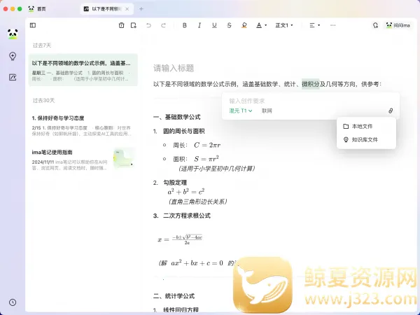Click the heading 二、统计学公式
420x315 pixels.
coord(174,296)
